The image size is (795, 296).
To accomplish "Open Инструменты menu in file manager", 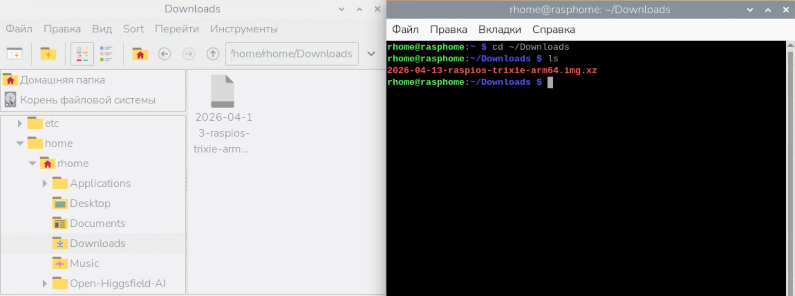I will (244, 29).
